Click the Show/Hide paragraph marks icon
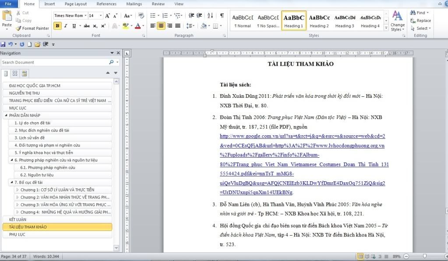 coord(222,15)
